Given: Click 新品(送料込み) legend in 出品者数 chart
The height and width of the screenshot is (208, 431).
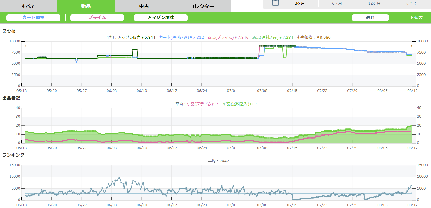Looking at the screenshot, I should (240, 104).
